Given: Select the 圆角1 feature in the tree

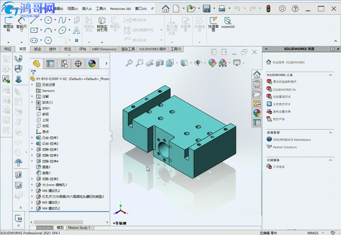Looking at the screenshot, I should point(46,167).
